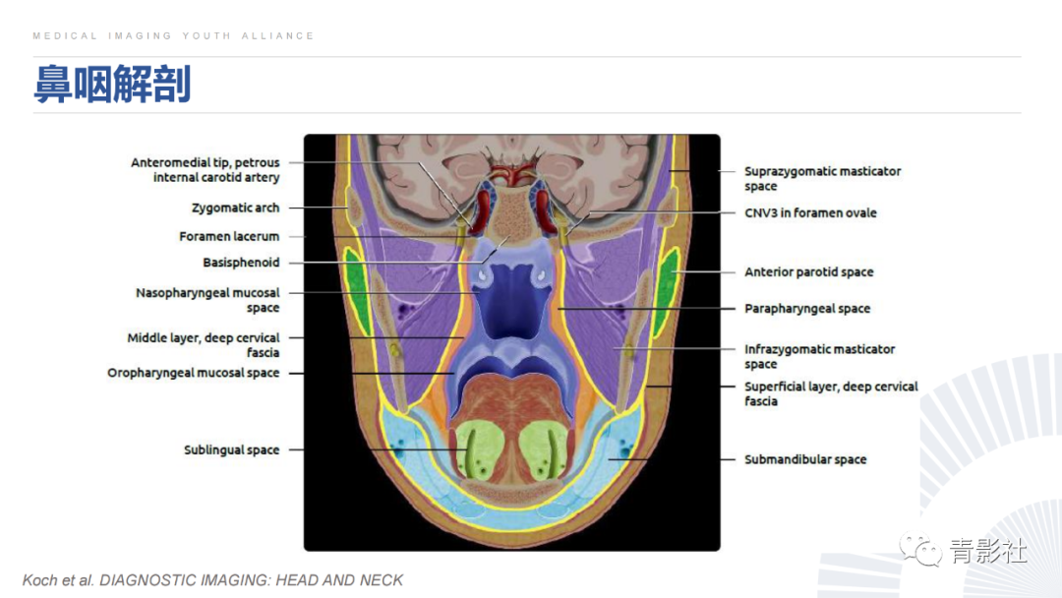This screenshot has width=1062, height=598.
Task: Click the Infrazygomatic masticator space label
Action: click(x=819, y=356)
